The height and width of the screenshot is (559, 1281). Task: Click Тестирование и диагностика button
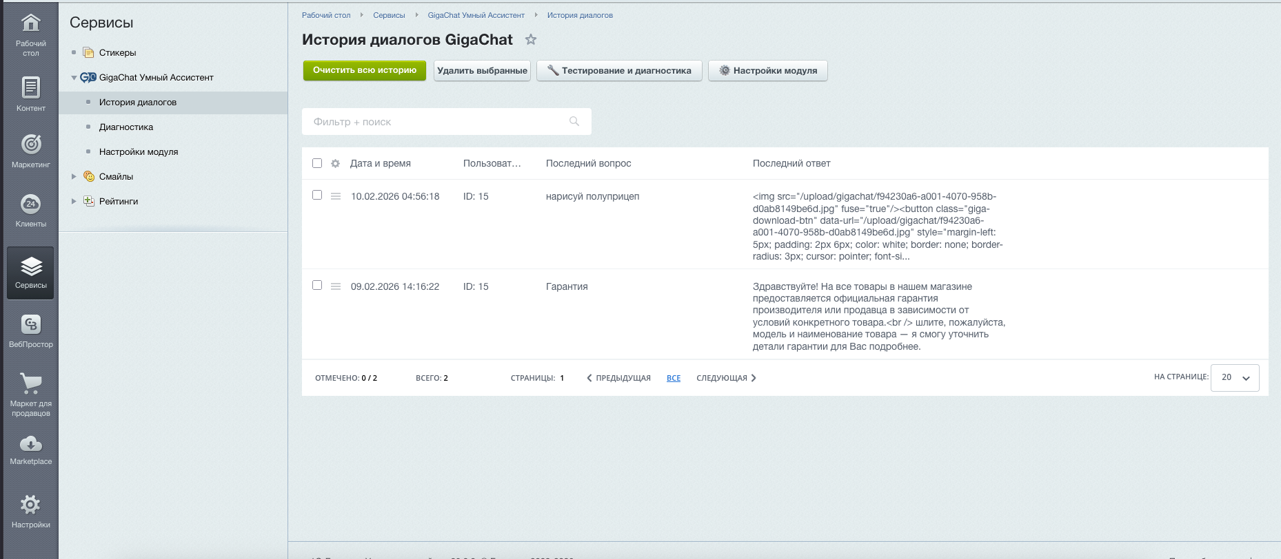click(619, 70)
